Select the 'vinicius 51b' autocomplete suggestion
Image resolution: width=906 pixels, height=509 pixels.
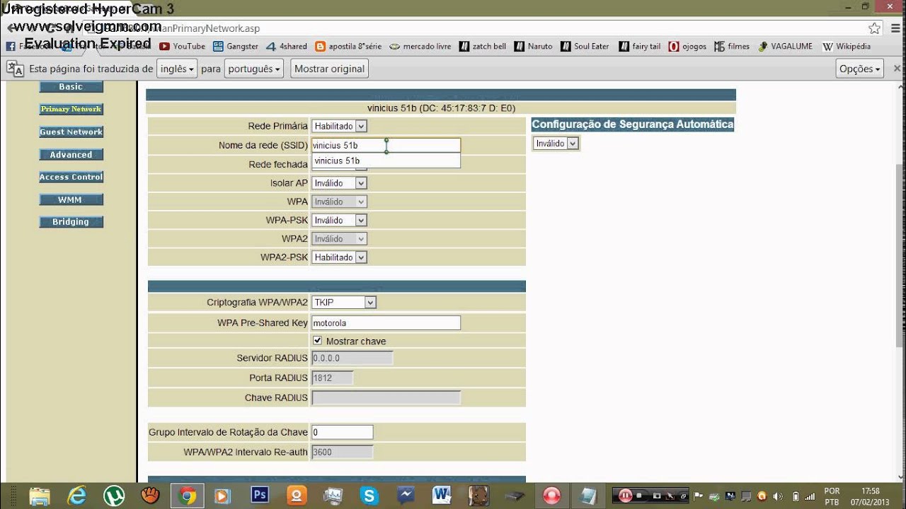click(386, 160)
